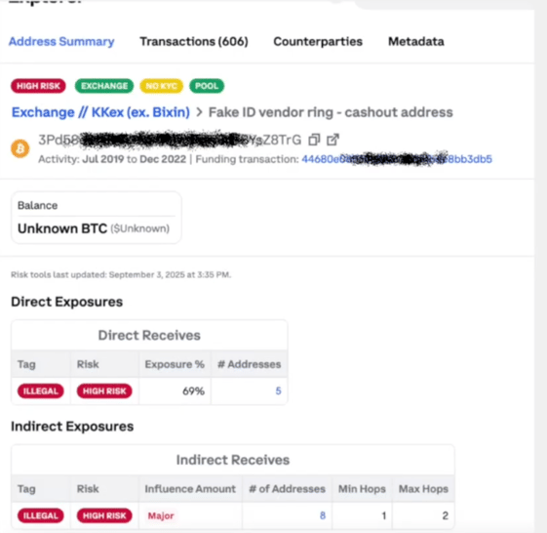Click Fake ID vendor ring - cashout address text
547x533 pixels.
tap(331, 112)
